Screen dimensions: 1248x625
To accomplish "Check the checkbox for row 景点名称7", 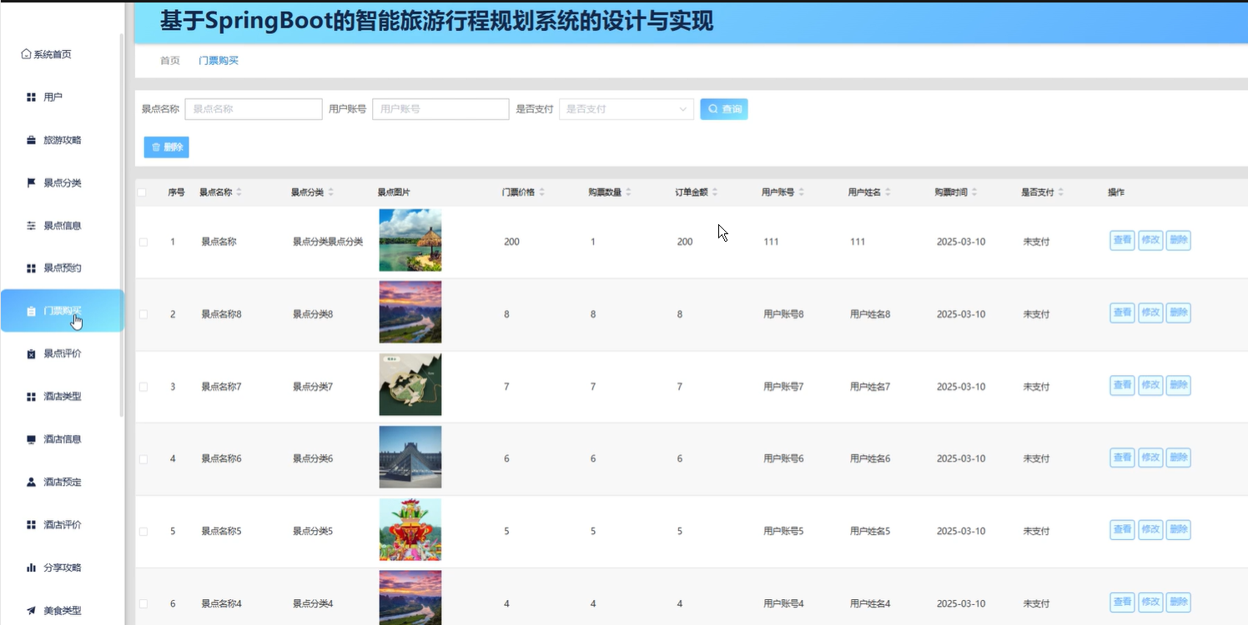I will click(x=143, y=387).
